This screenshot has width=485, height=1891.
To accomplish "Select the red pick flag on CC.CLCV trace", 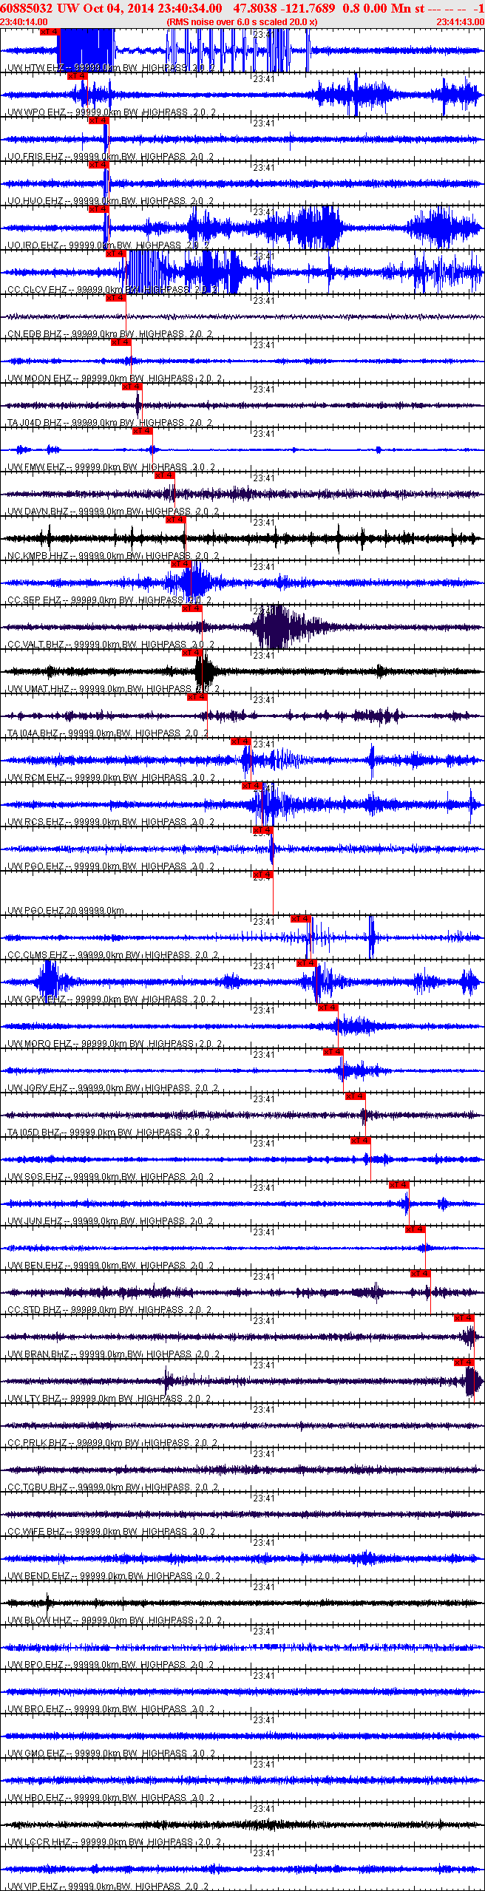I will click(x=116, y=254).
